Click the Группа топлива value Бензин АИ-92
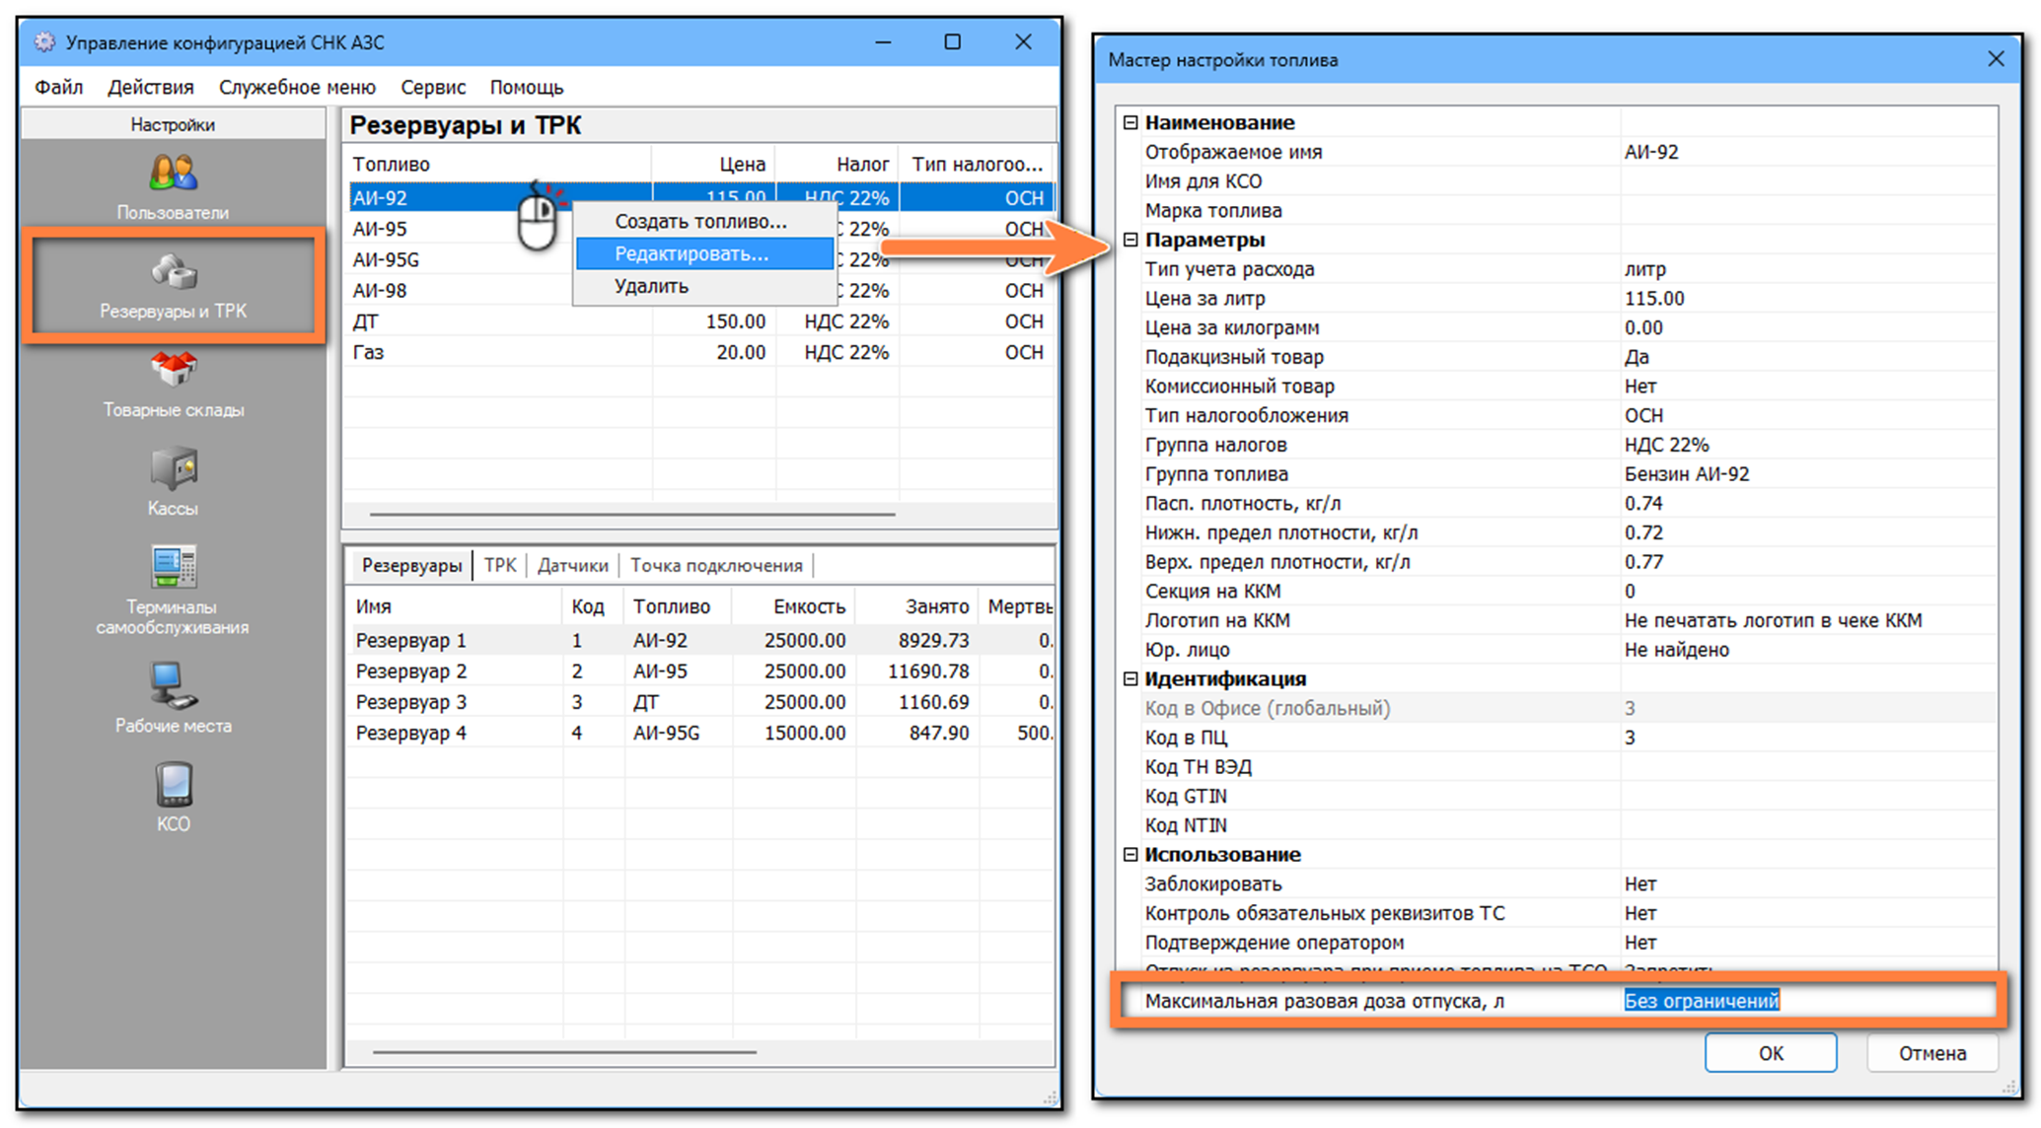The width and height of the screenshot is (2041, 1128). point(1807,473)
